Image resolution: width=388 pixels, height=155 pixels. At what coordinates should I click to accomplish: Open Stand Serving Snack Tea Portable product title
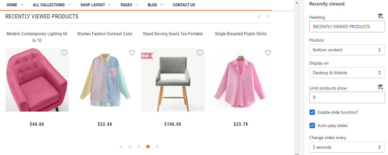tap(173, 34)
